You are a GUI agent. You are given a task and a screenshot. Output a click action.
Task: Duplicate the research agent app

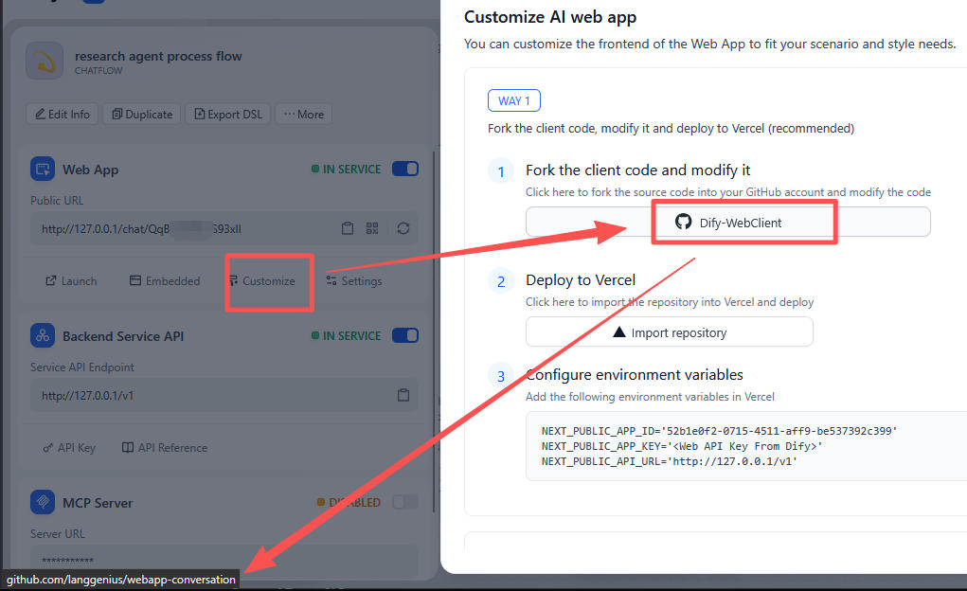142,115
